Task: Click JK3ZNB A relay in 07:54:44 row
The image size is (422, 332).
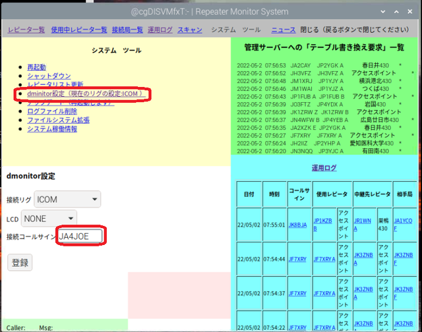Action: [363, 259]
